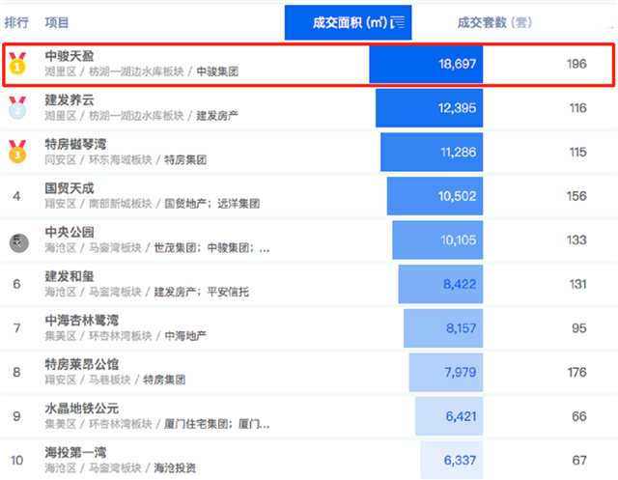This screenshot has width=618, height=480.
Task: Click rank number 8
Action: click(16, 373)
